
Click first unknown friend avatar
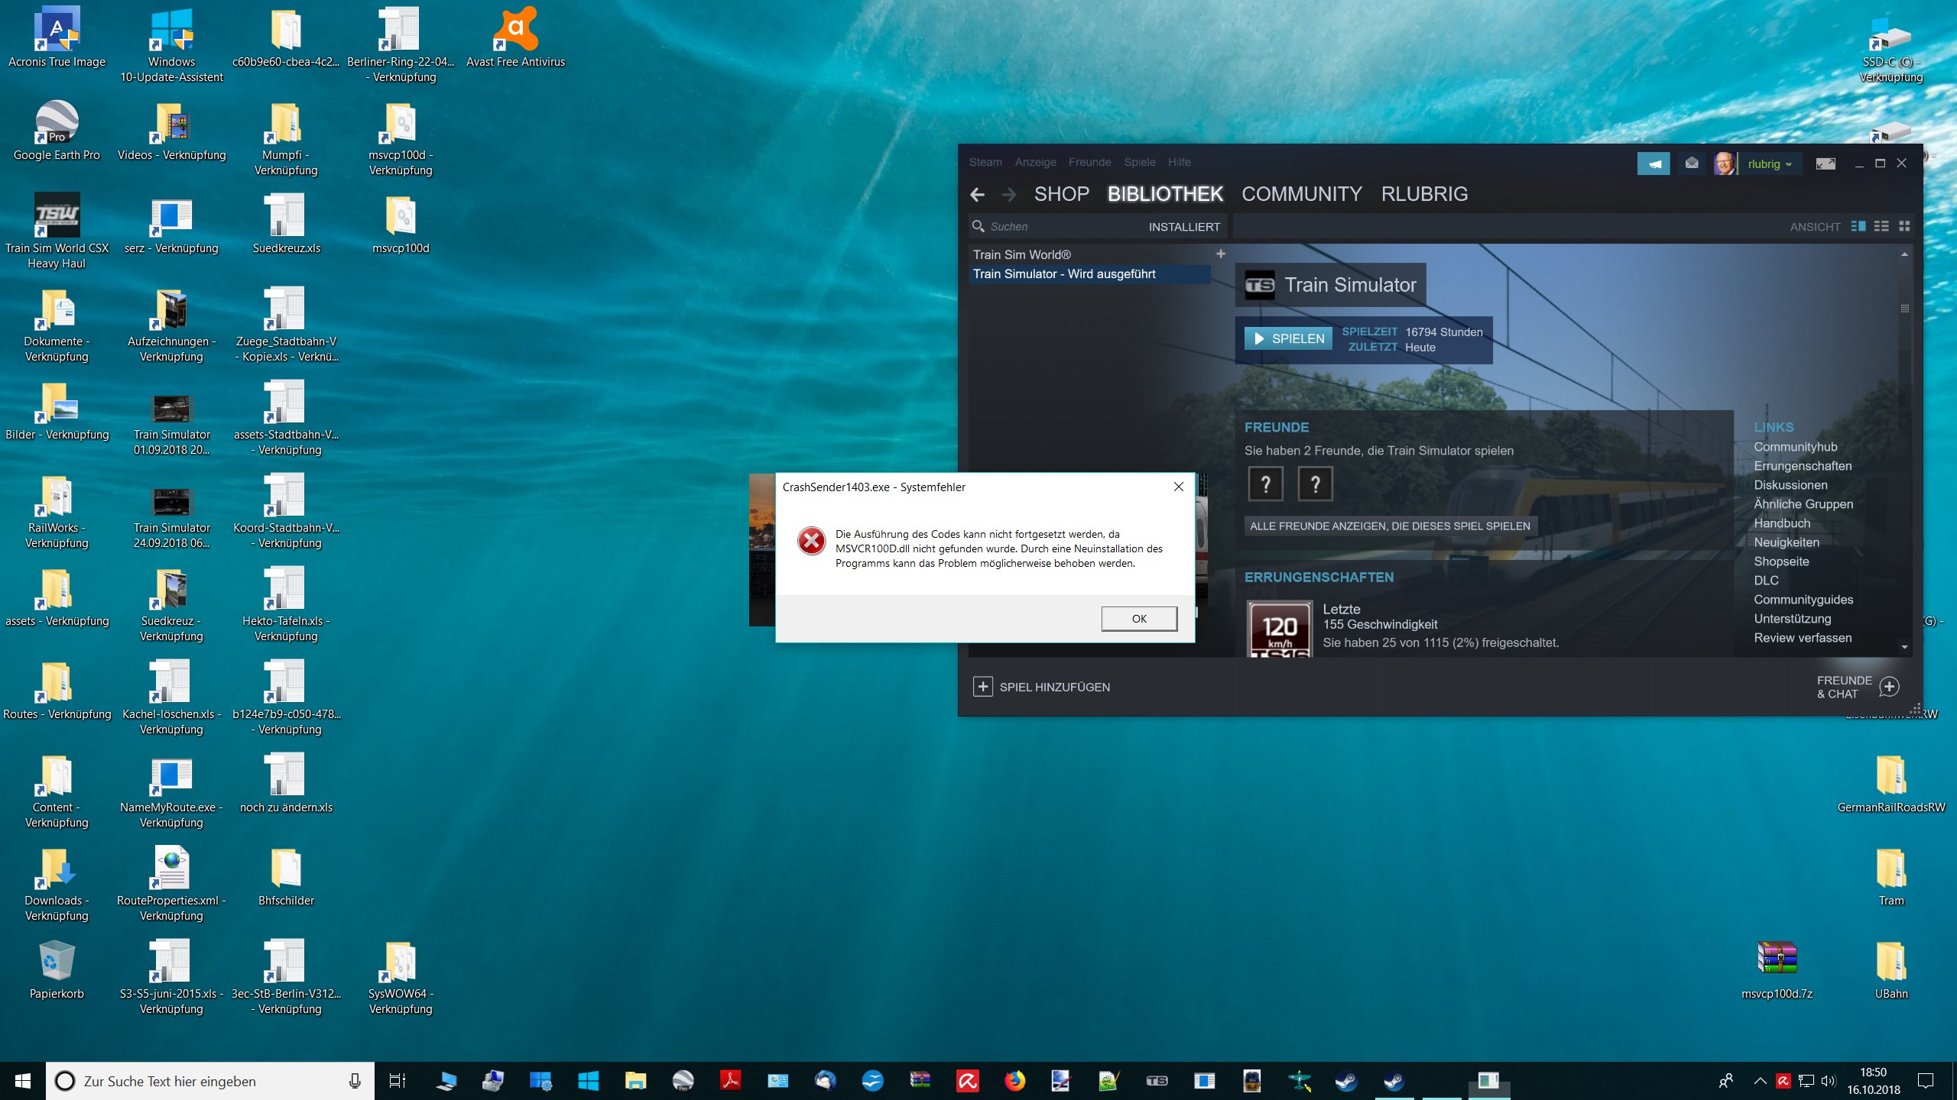[x=1265, y=484]
